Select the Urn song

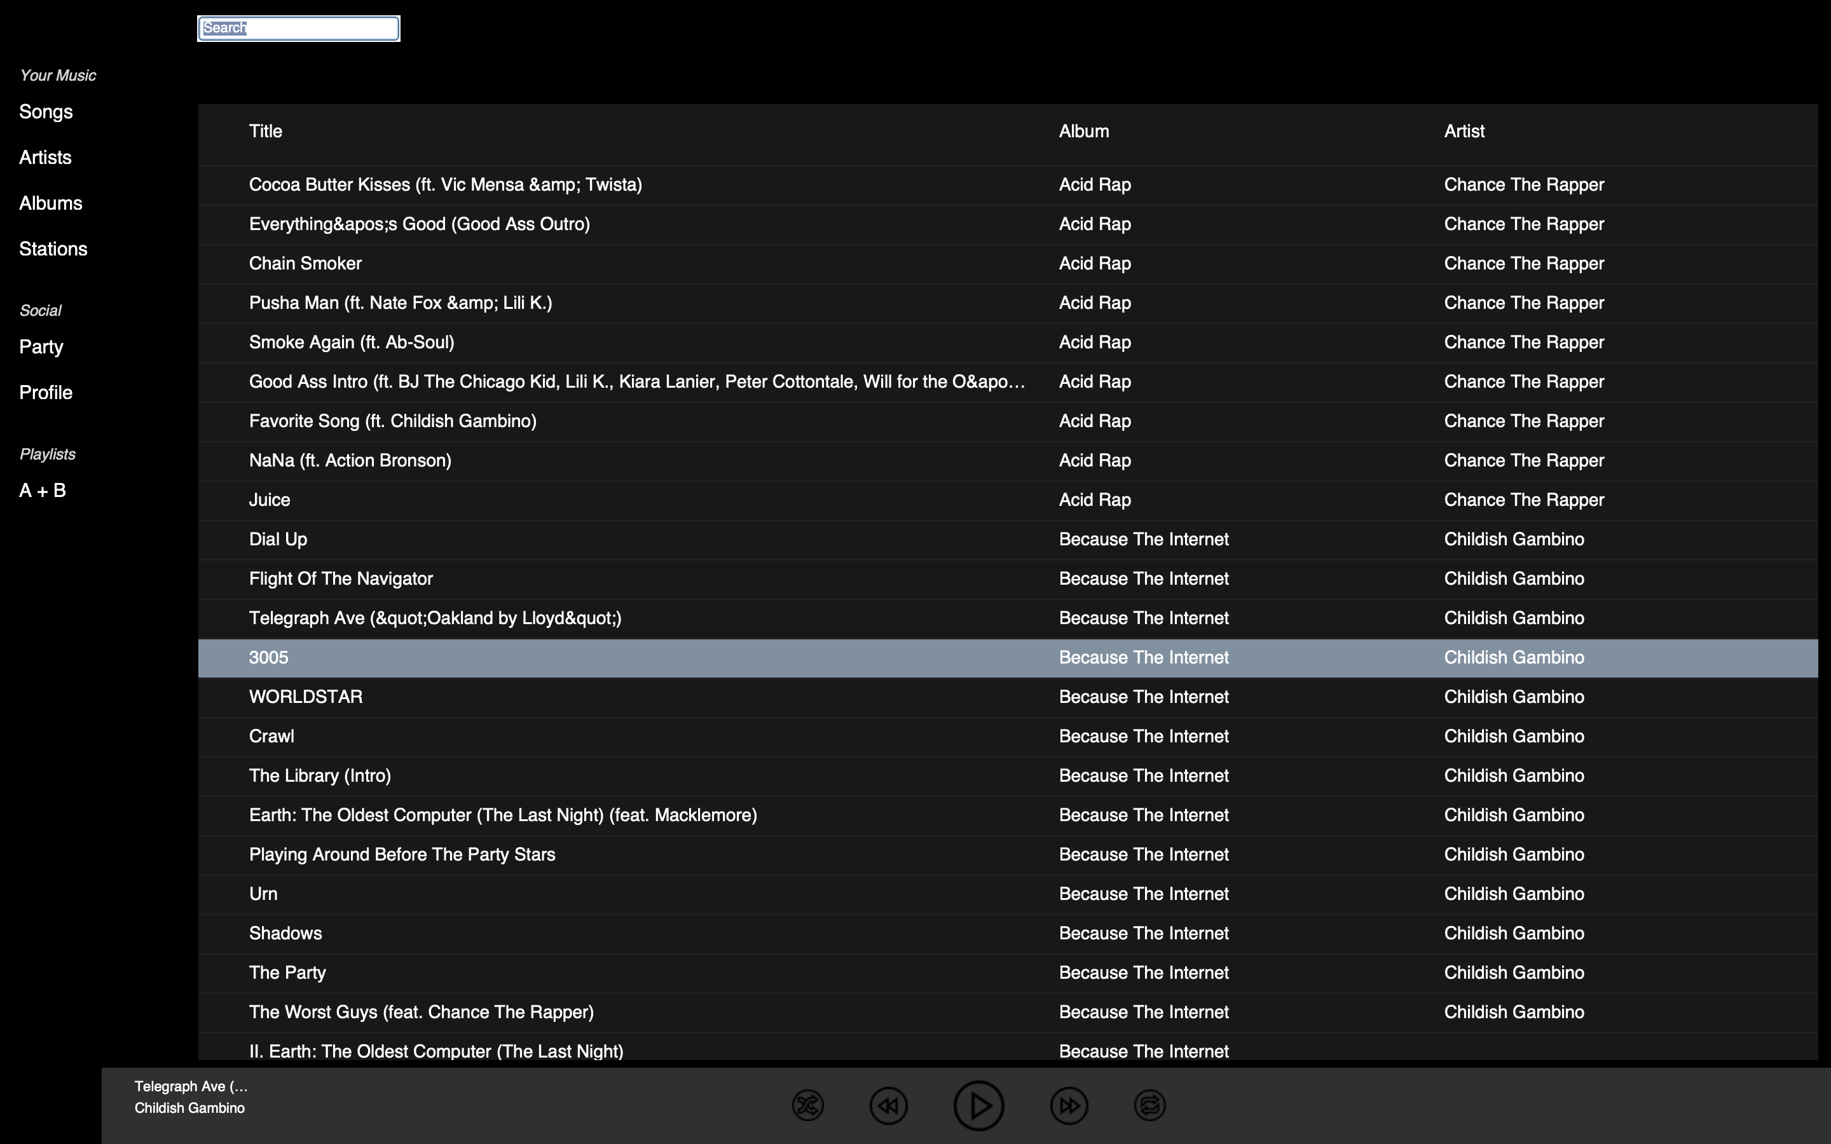(1008, 894)
